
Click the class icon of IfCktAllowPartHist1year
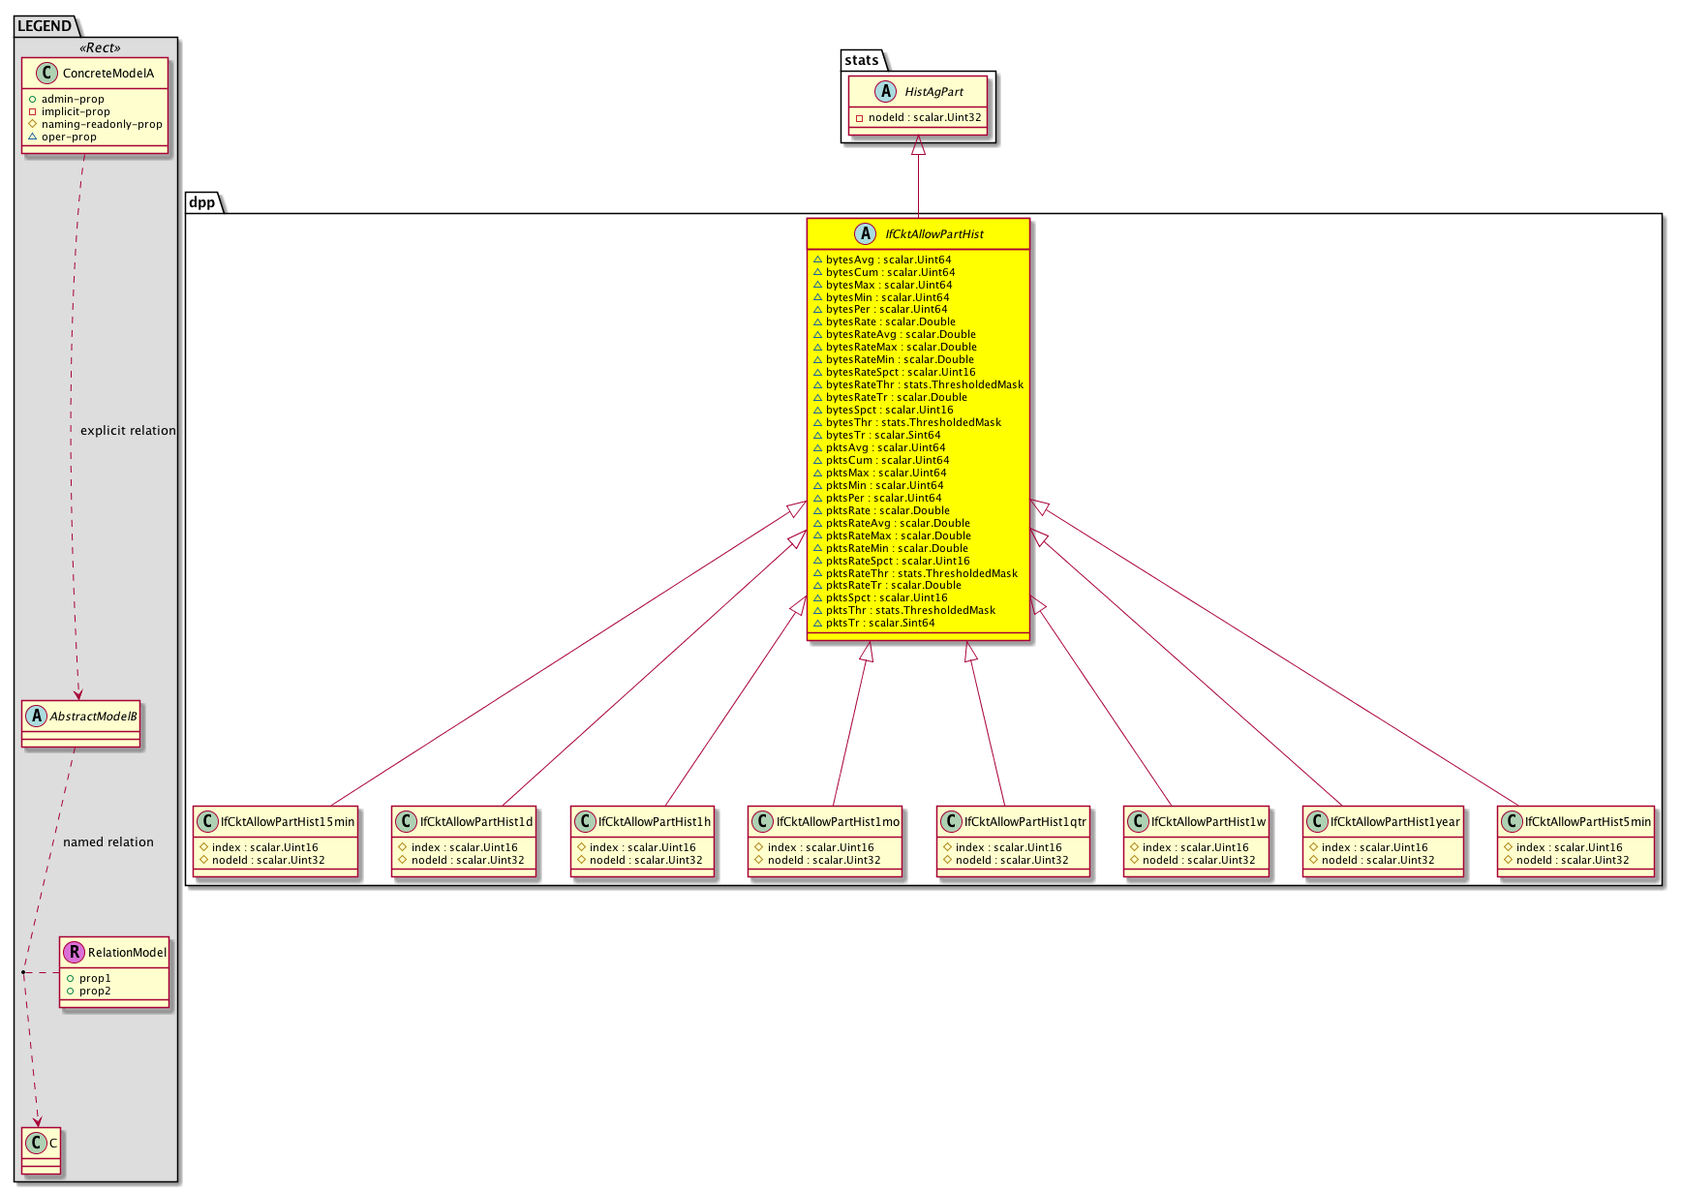tap(1317, 822)
